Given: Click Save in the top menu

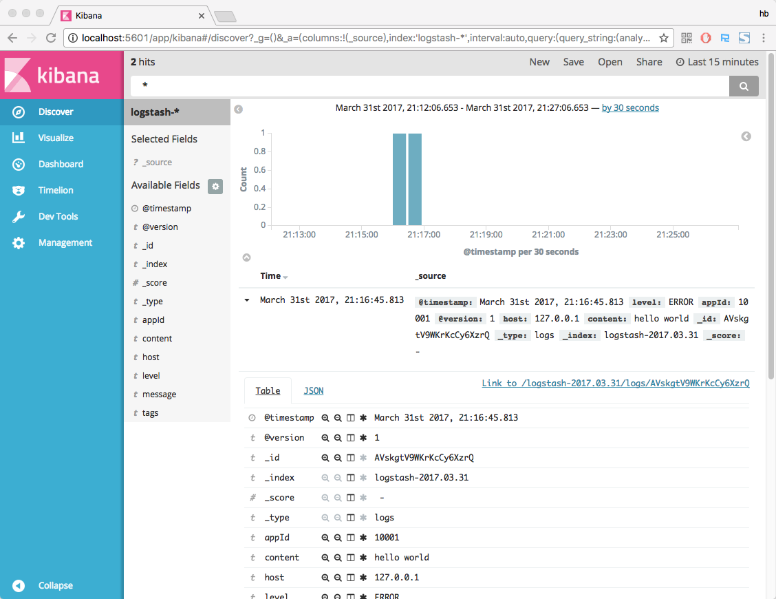Looking at the screenshot, I should 574,62.
